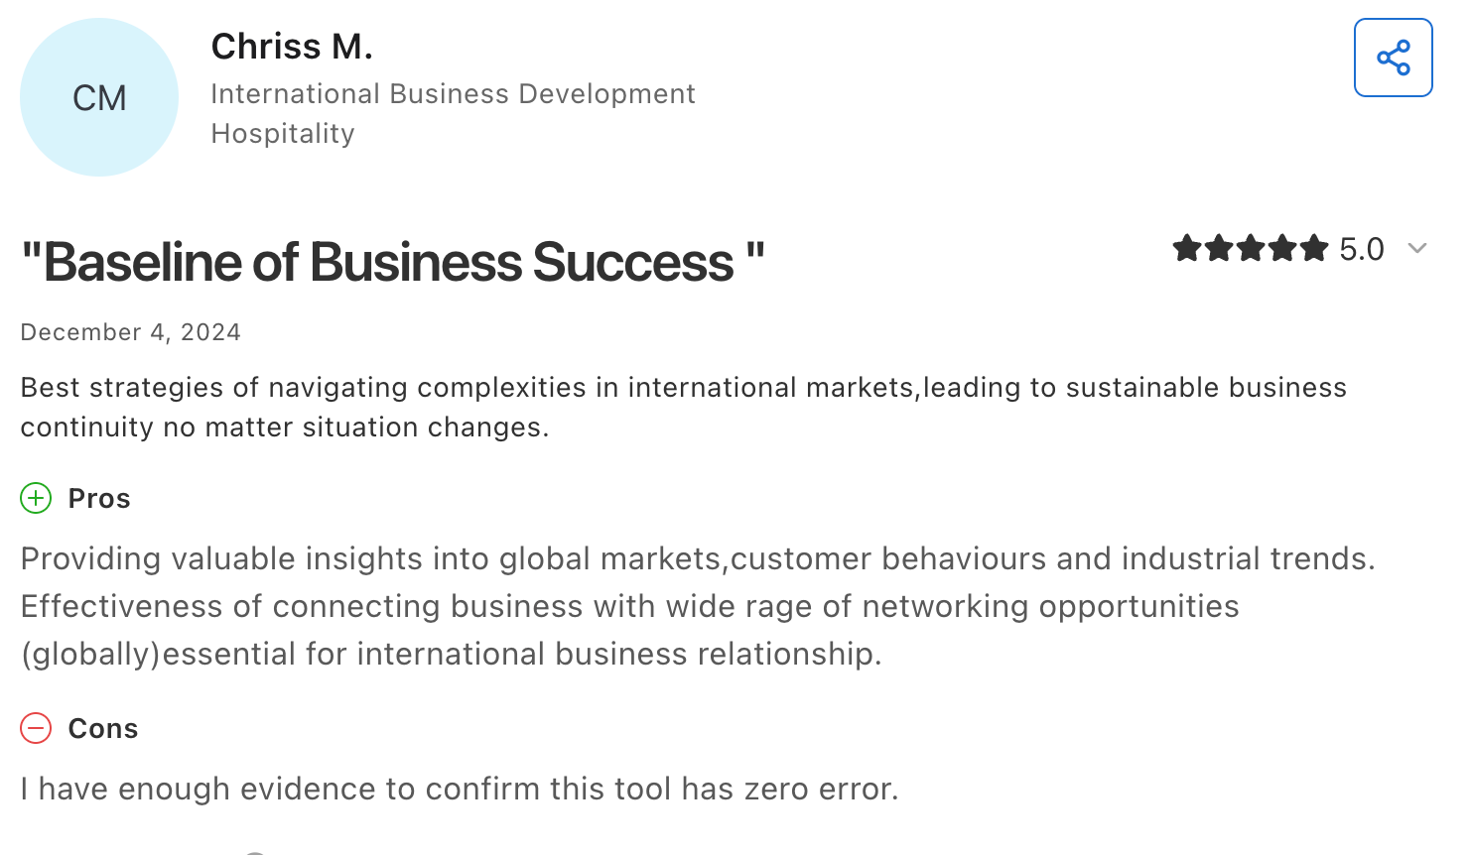
Task: Click the second rating star
Action: click(1219, 248)
